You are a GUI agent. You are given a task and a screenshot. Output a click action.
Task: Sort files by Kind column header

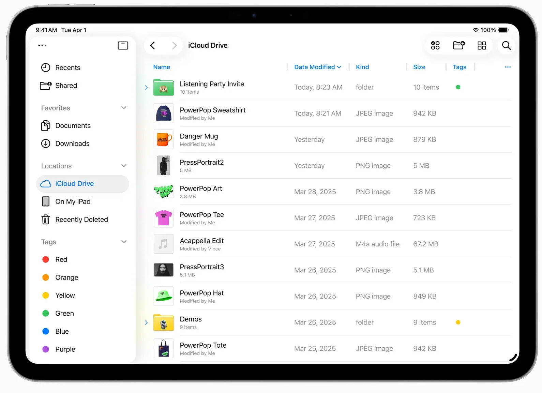[362, 67]
